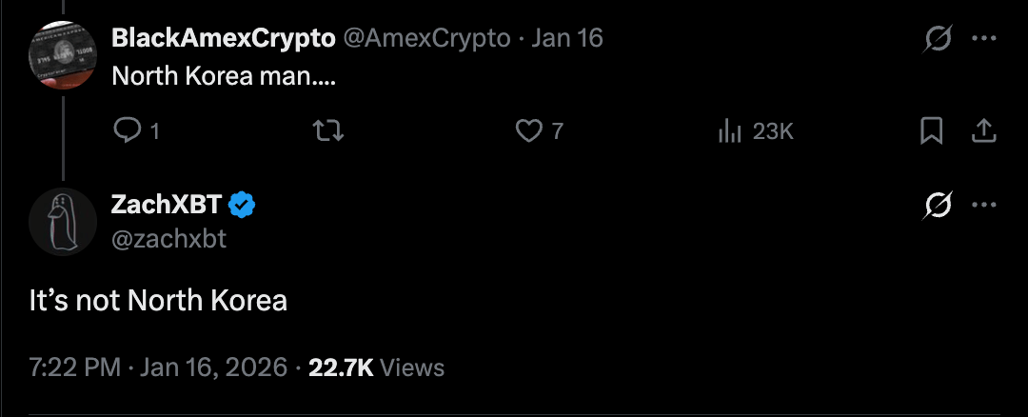Click reply icon on BlackAmexCrypto tweet
Viewport: 1028px width, 417px height.
[x=128, y=131]
